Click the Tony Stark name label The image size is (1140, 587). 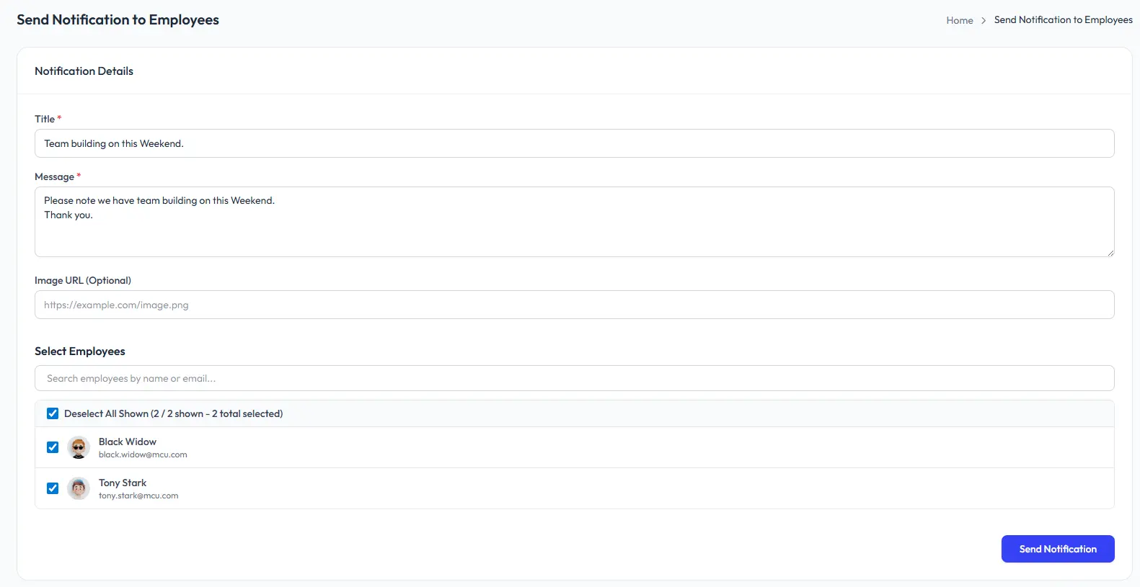coord(123,483)
